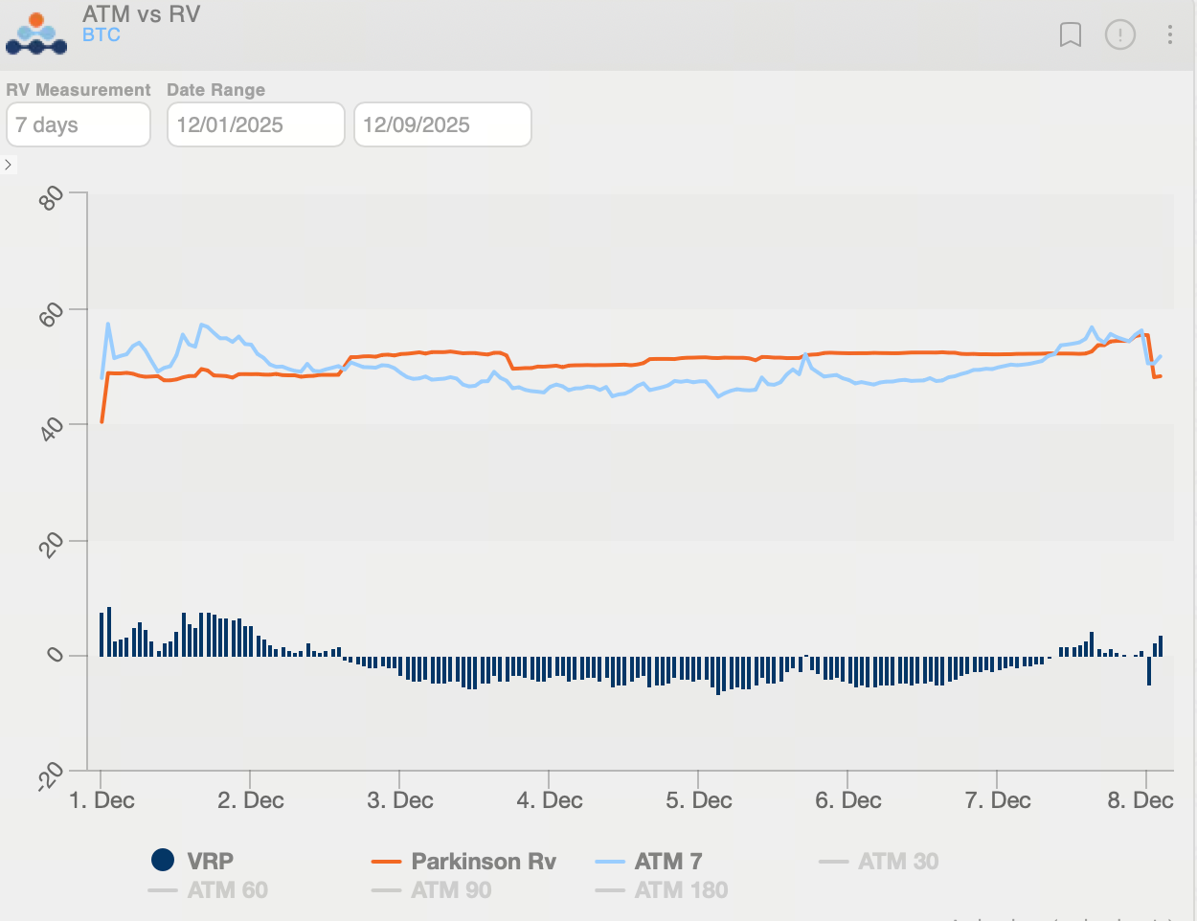The height and width of the screenshot is (921, 1197).
Task: Open end date field 12/09/2025
Action: tap(442, 125)
